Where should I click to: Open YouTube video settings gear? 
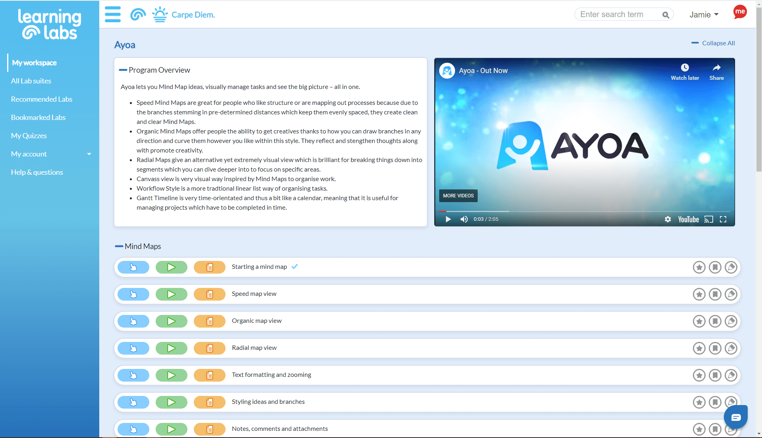click(667, 219)
